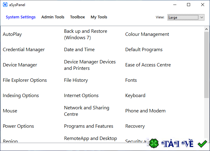Switch to the System Settings tab

tap(21, 17)
